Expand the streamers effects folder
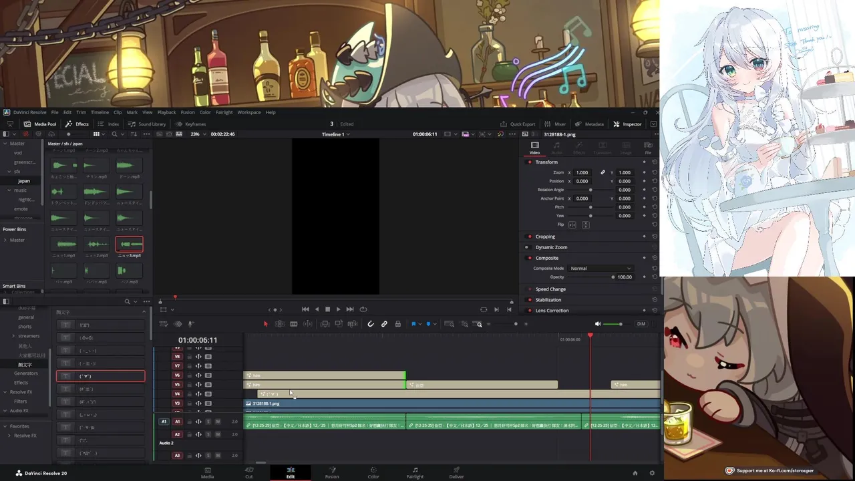Image resolution: width=855 pixels, height=481 pixels. 13,336
